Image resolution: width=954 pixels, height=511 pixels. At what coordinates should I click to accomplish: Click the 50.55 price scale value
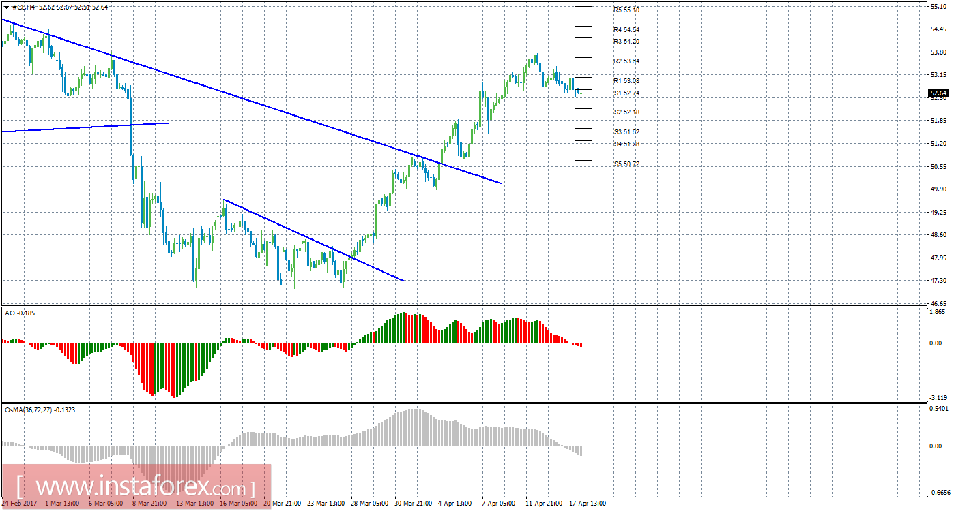coord(938,166)
